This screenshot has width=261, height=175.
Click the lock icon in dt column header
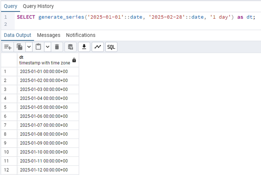click(74, 60)
